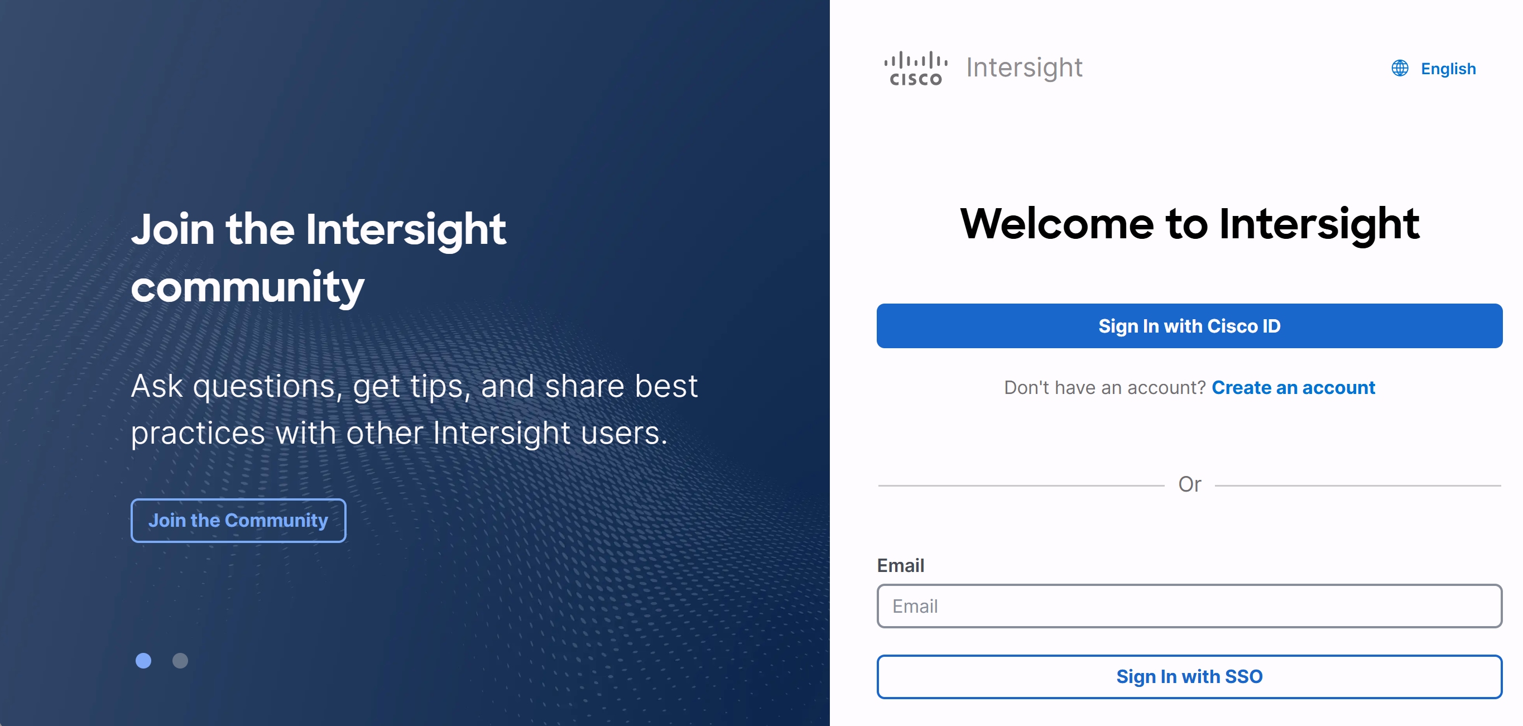Click Sign In with Cisco ID
Viewport: 1523px width, 726px height.
point(1189,326)
